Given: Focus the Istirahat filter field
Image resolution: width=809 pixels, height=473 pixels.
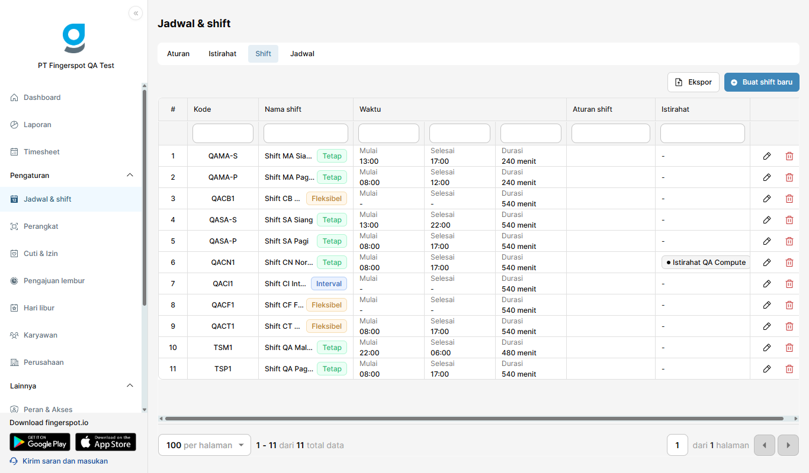Looking at the screenshot, I should point(702,134).
